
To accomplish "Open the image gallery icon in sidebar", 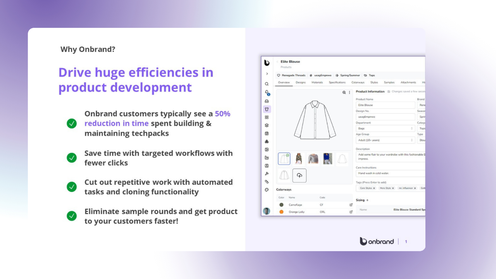I will tap(267, 150).
